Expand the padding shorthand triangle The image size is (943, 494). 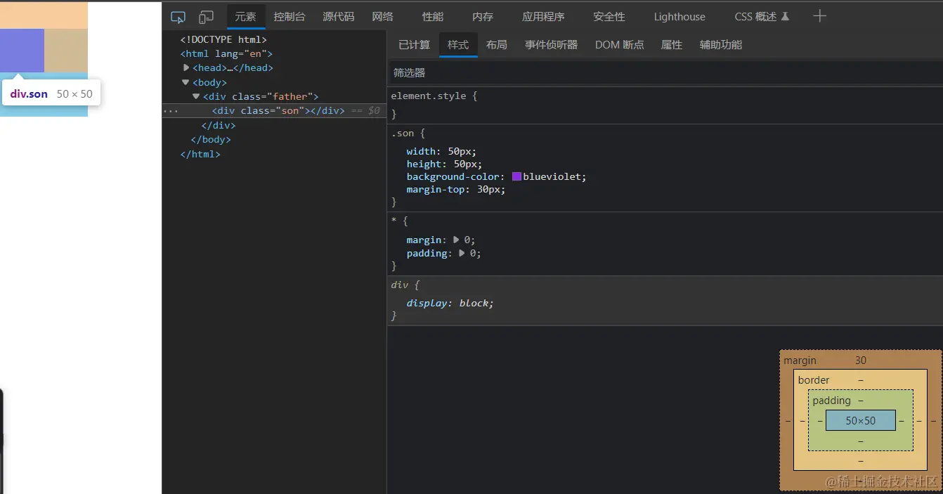pos(462,253)
